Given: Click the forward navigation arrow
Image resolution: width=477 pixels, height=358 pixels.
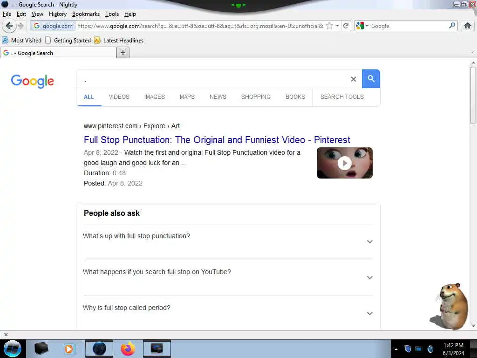Looking at the screenshot, I should (21, 26).
